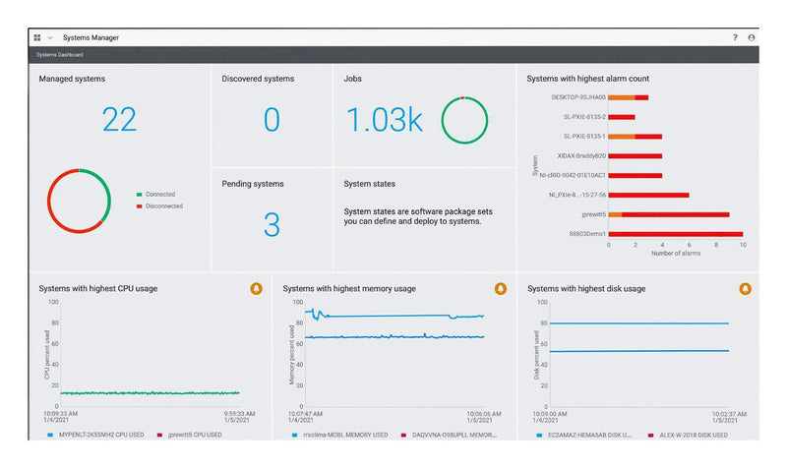Click the msolima-MOBL MEMORY USED legend label
The height and width of the screenshot is (468, 787).
(345, 435)
